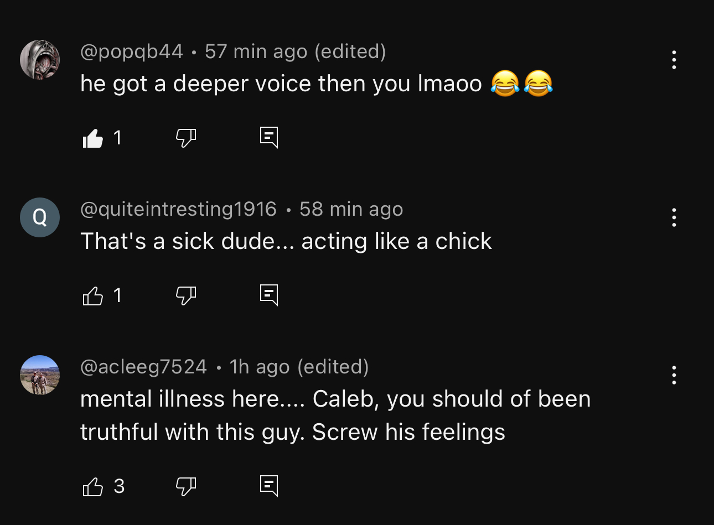Viewport: 714px width, 525px height.
Task: Unlike the comment by @popqb44
Action: pos(93,138)
